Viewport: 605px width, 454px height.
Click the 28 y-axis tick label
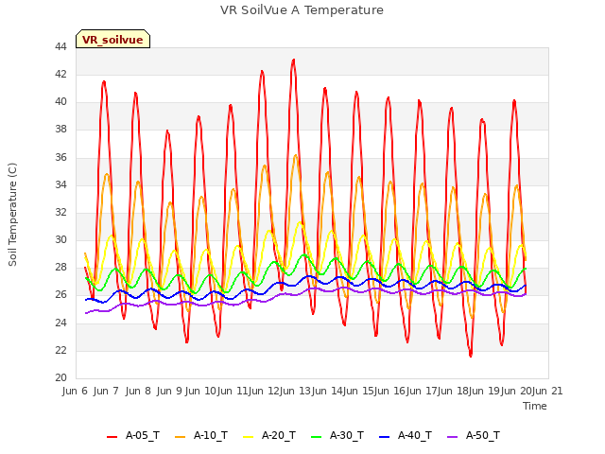[x=60, y=268]
